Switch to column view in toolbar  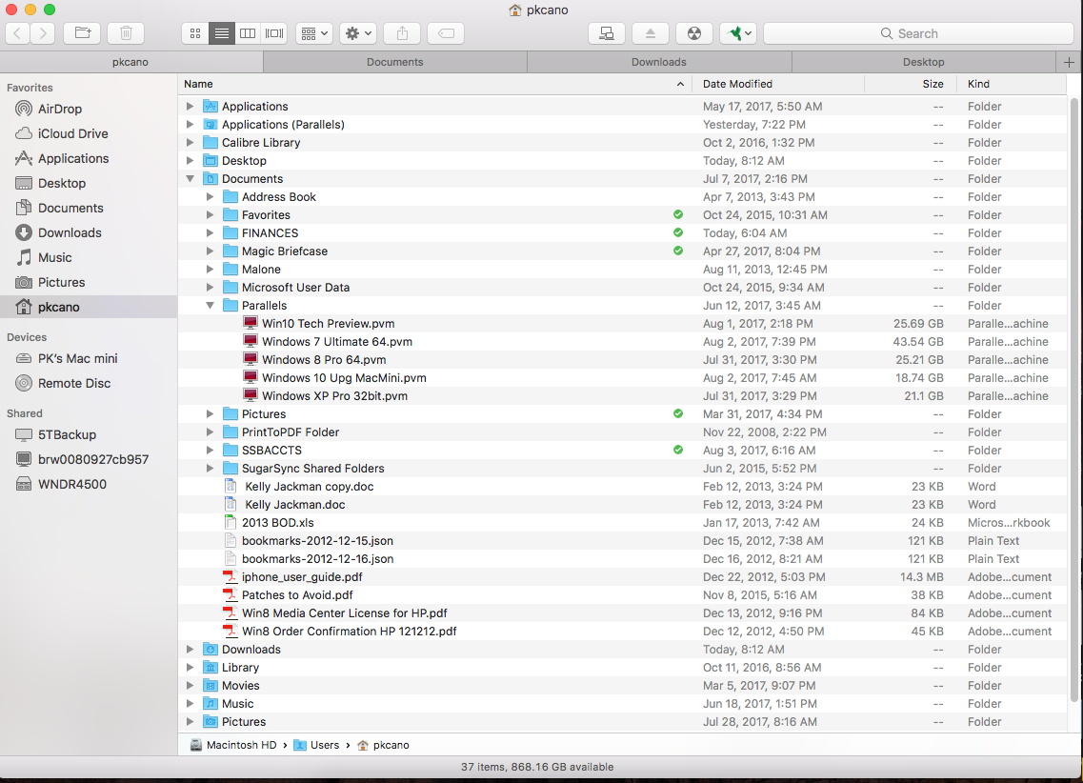tap(248, 33)
